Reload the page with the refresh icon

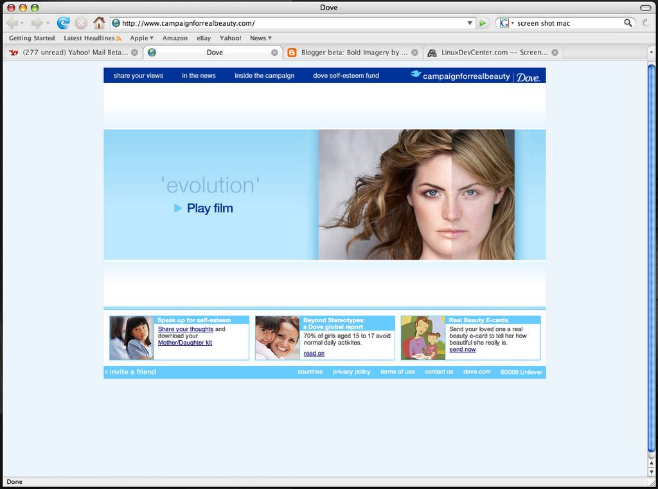coord(64,22)
